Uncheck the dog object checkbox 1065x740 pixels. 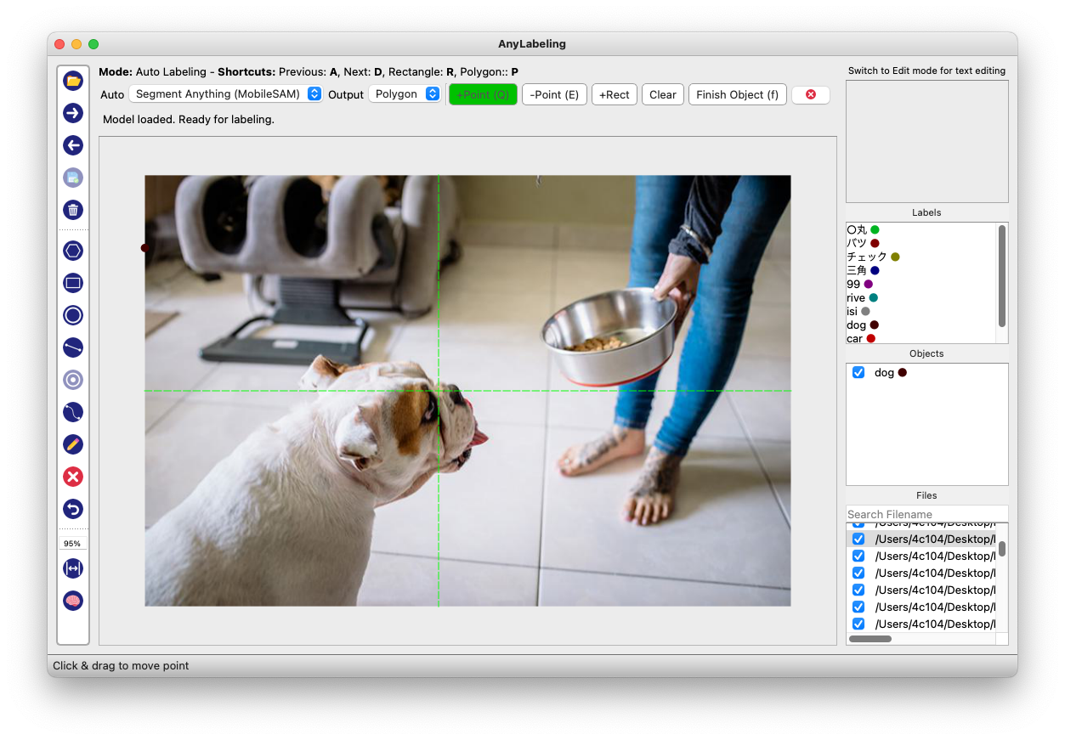coord(858,373)
